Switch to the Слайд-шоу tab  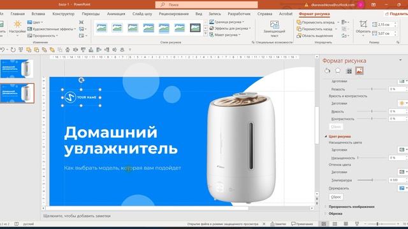142,14
